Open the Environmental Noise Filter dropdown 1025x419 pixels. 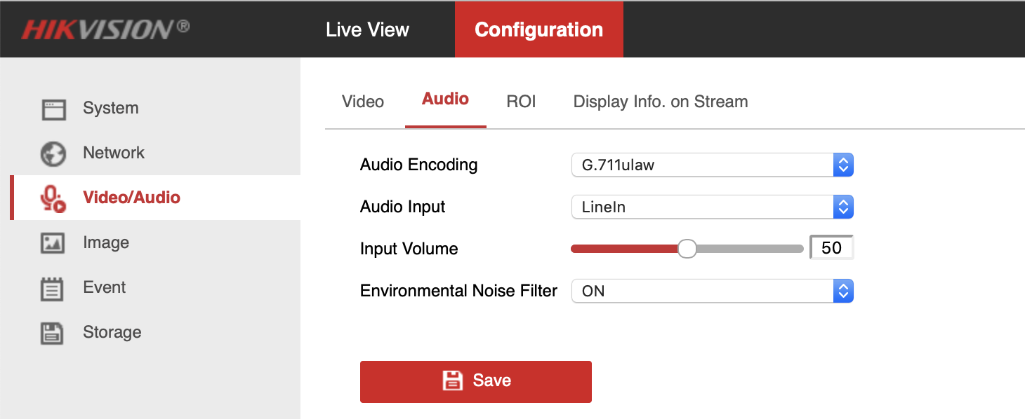843,291
